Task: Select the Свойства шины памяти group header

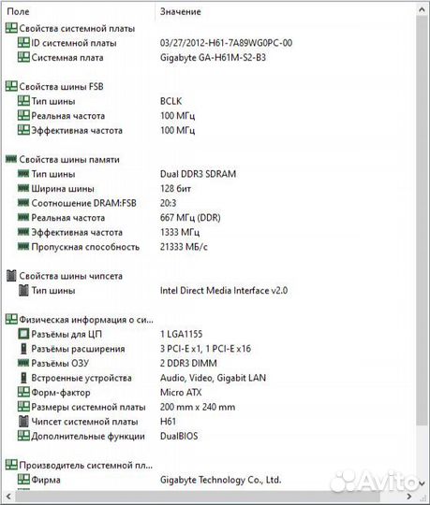Action: point(63,159)
